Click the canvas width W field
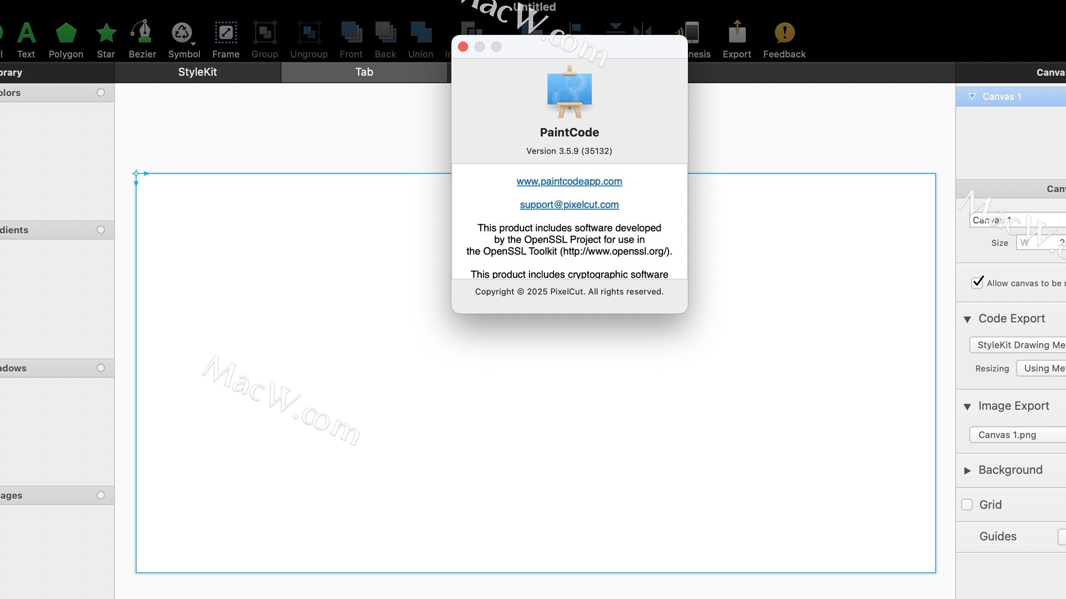 (1041, 243)
